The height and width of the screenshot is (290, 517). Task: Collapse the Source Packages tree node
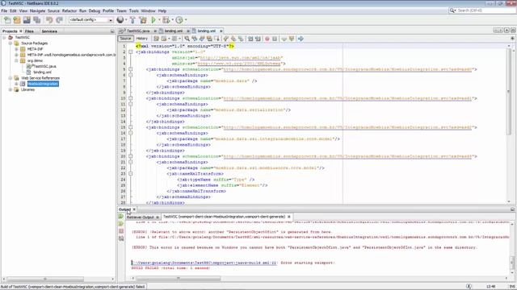pyautogui.click(x=11, y=43)
